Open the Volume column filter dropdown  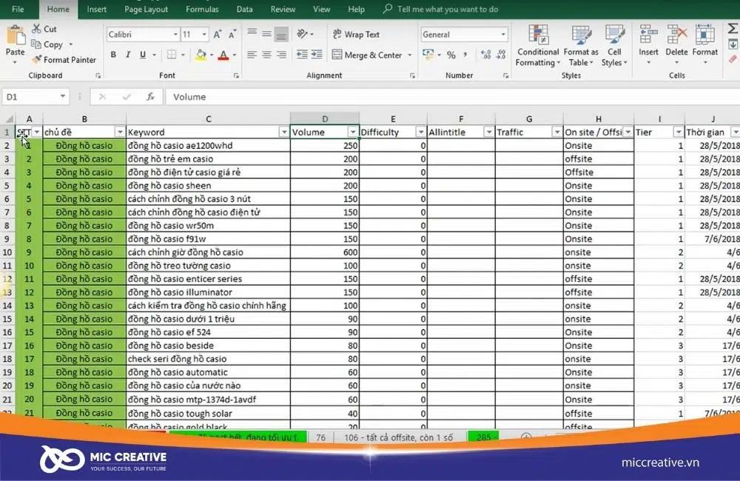[352, 132]
